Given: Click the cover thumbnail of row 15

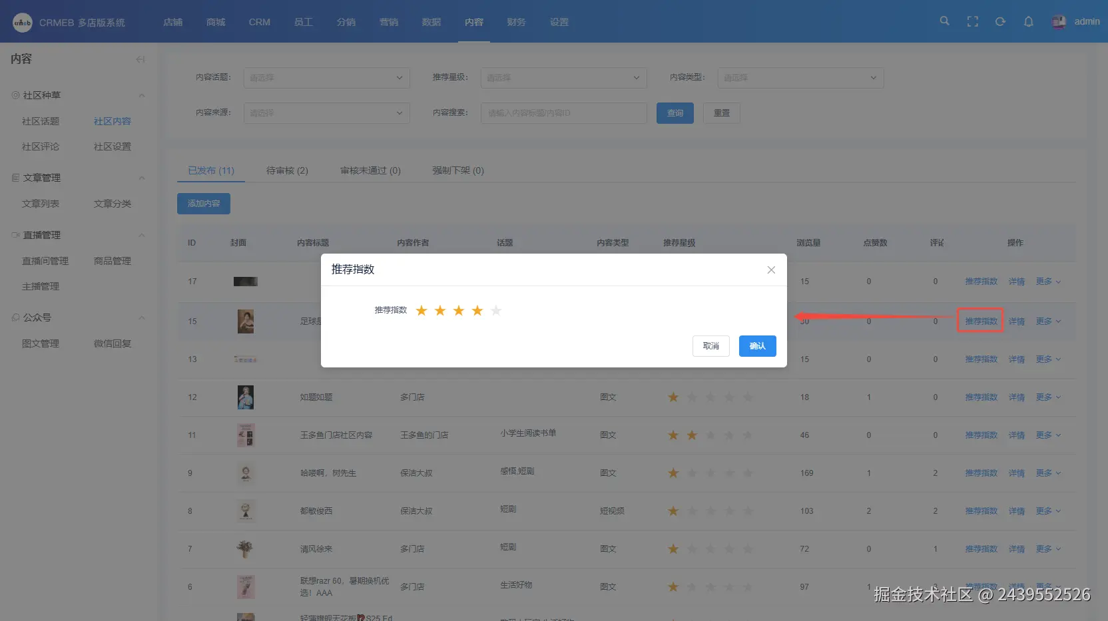Looking at the screenshot, I should 246,321.
